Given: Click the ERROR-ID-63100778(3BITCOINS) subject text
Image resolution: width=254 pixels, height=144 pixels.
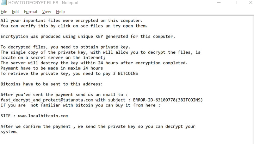Looking at the screenshot, I should coord(168,100).
